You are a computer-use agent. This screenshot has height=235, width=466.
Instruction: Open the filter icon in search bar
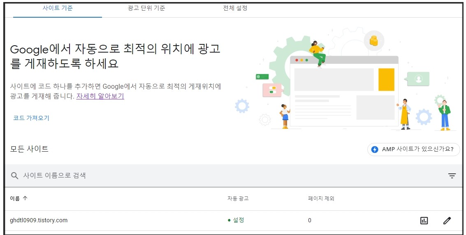click(452, 176)
